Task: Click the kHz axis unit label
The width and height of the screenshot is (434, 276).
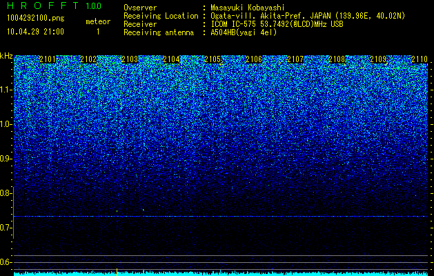Action: pos(6,56)
